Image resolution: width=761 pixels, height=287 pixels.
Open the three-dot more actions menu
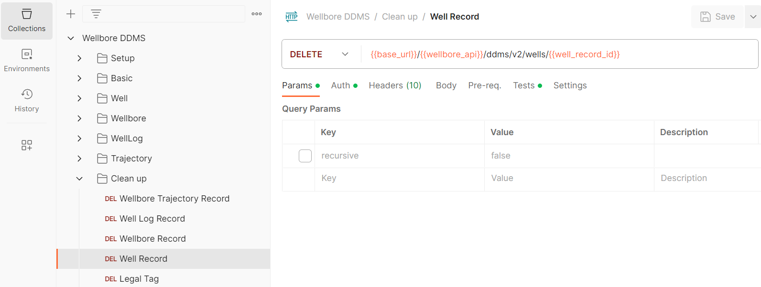(256, 14)
